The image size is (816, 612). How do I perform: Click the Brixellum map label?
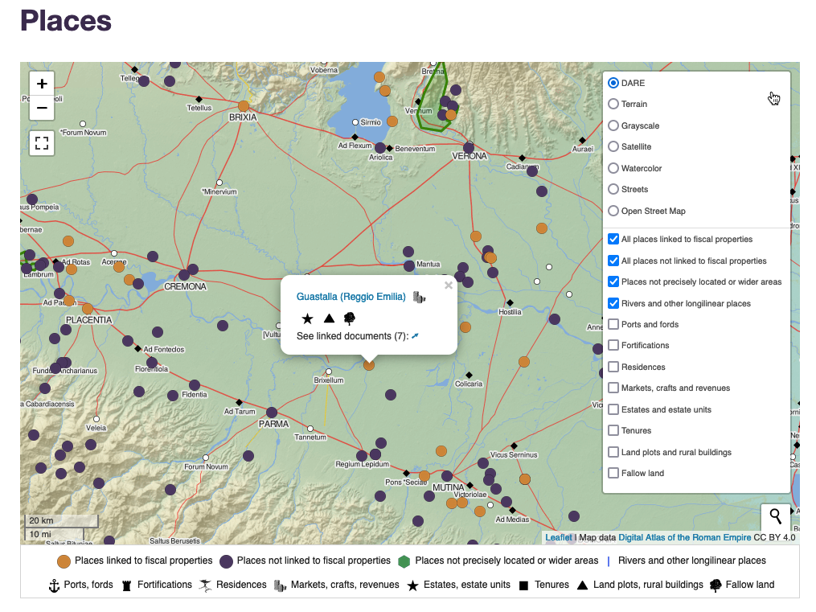328,380
